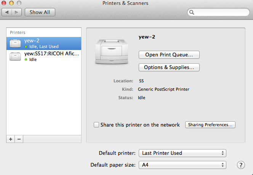The width and height of the screenshot is (253, 175).
Task: Select the yew:SS17:RICOH printer entry
Action: click(44, 56)
